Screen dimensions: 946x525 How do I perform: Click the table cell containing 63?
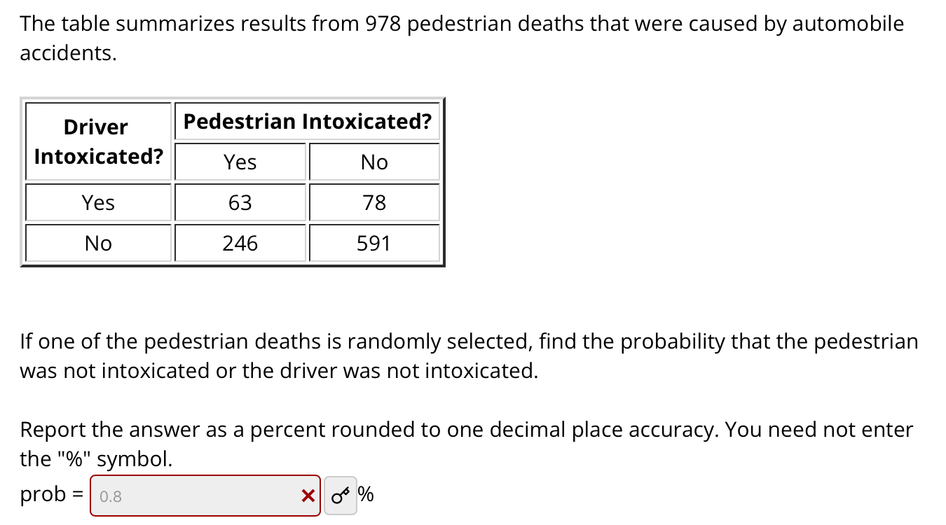tap(240, 202)
